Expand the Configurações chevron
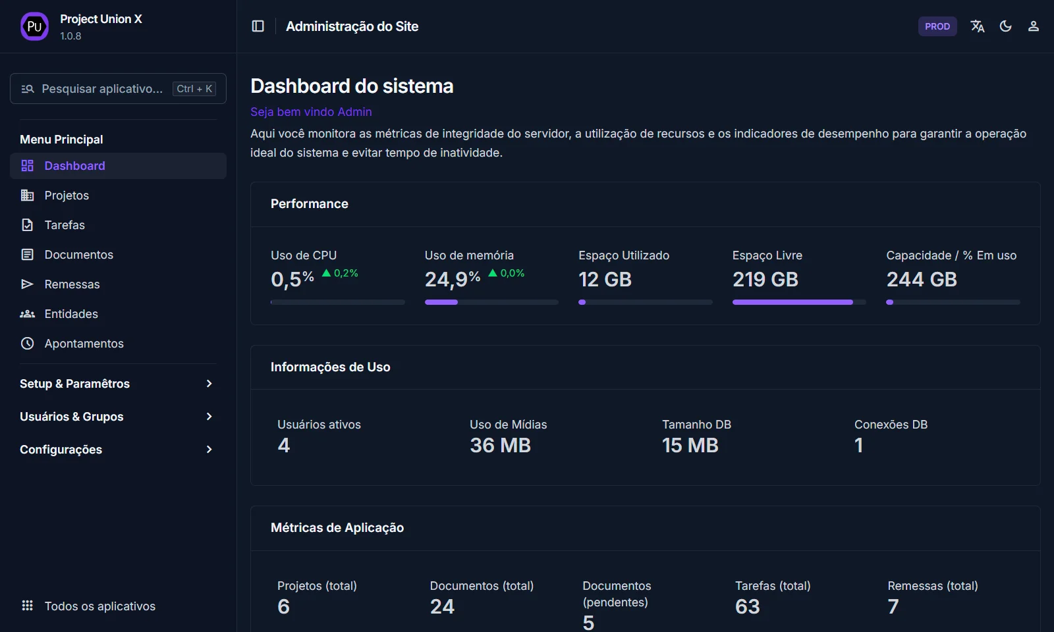1054x632 pixels. 209,450
